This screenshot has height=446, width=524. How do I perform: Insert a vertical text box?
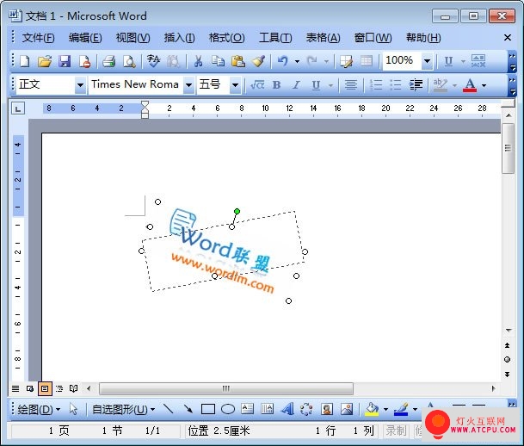coord(267,409)
